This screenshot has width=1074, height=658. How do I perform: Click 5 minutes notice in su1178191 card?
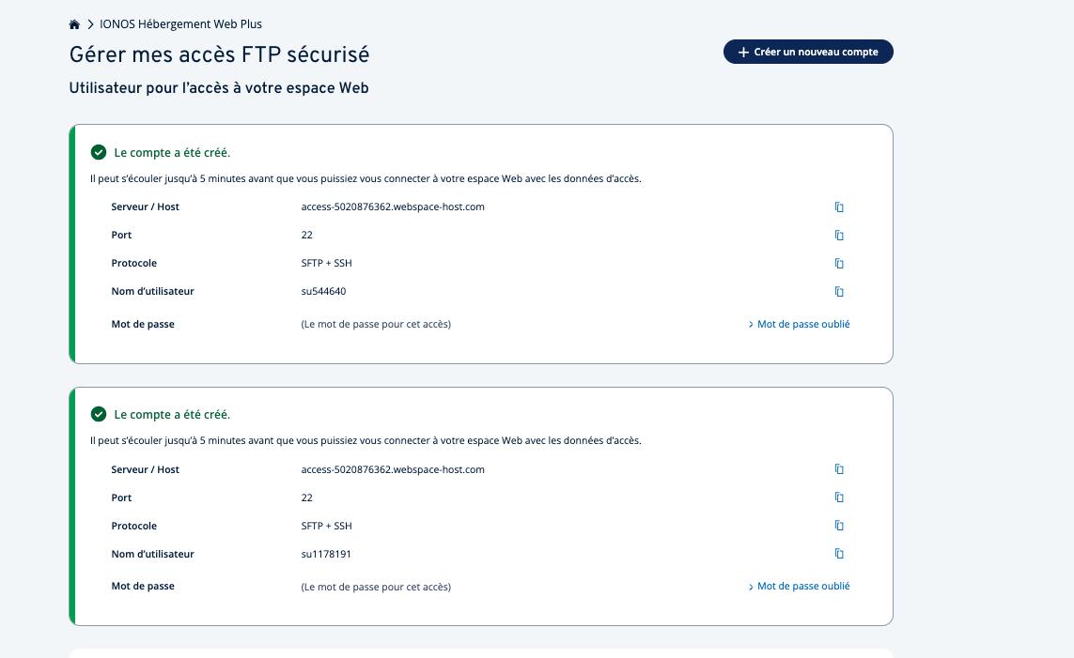[x=366, y=440]
